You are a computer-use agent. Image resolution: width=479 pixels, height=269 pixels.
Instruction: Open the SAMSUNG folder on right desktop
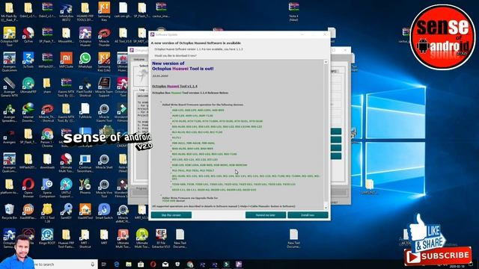tap(369, 187)
